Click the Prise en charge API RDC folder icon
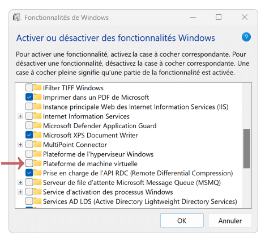 [x=37, y=172]
